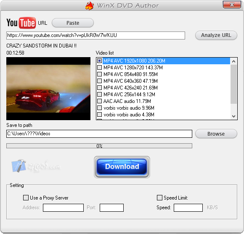Check MP4 AVC 640x360 47.19M checkbox

pos(100,81)
